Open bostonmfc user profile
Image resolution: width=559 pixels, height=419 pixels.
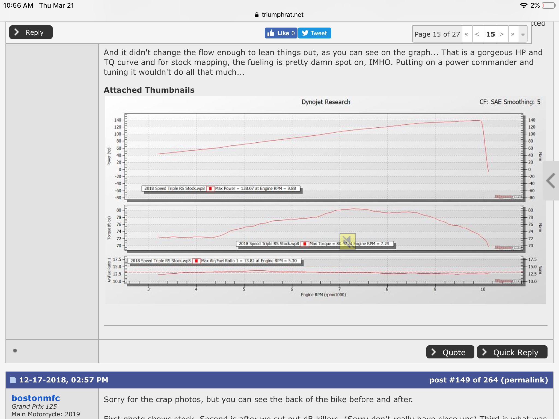click(x=36, y=398)
